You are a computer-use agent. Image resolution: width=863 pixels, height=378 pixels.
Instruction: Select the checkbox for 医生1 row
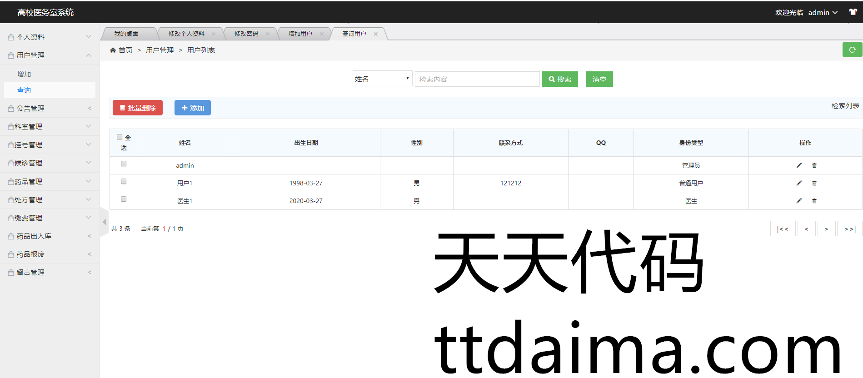tap(124, 199)
